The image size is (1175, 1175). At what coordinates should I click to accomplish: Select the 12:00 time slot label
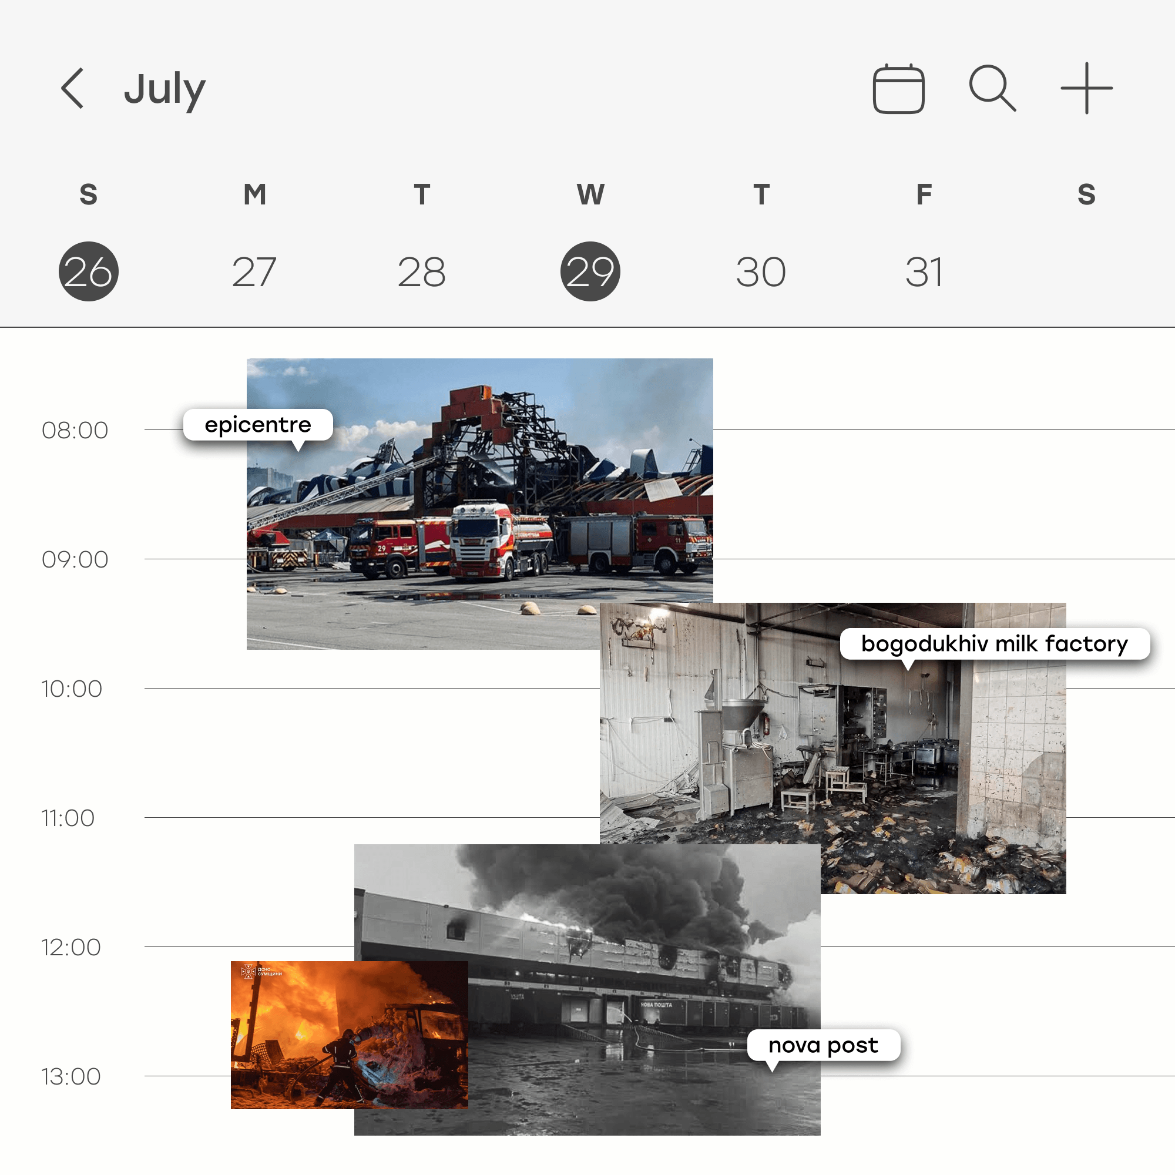71,948
